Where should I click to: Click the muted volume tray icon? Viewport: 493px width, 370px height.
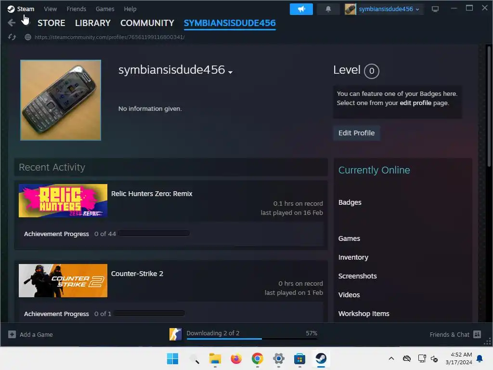pos(434,358)
